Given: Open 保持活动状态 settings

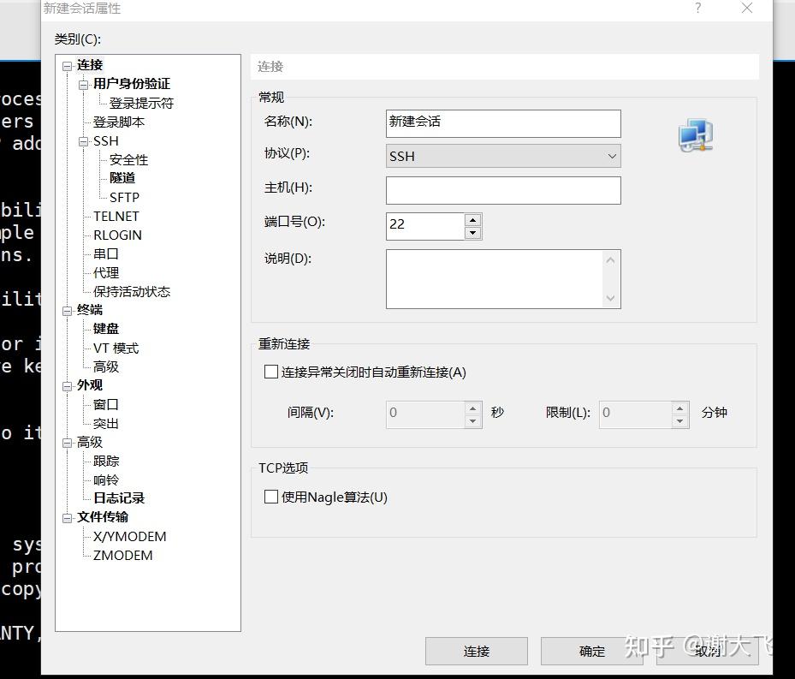Looking at the screenshot, I should [x=131, y=291].
